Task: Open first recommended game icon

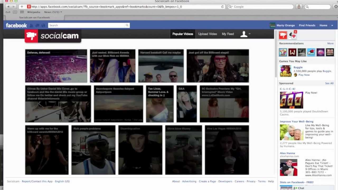Action: [283, 52]
